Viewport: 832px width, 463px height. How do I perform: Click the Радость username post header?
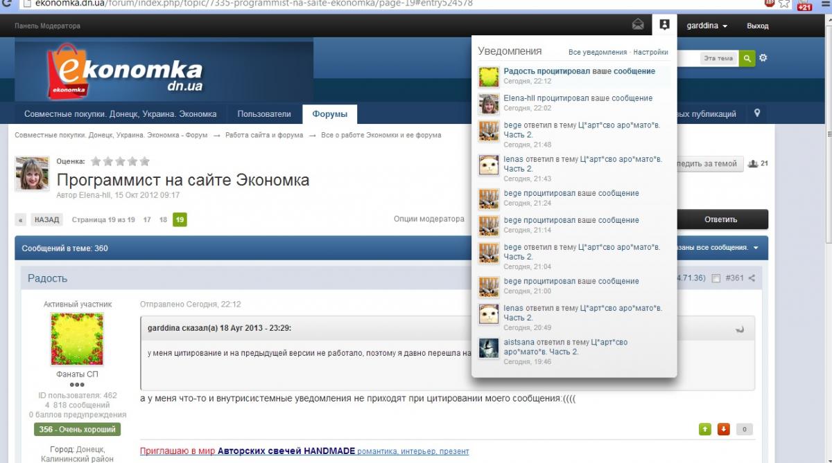click(x=47, y=278)
